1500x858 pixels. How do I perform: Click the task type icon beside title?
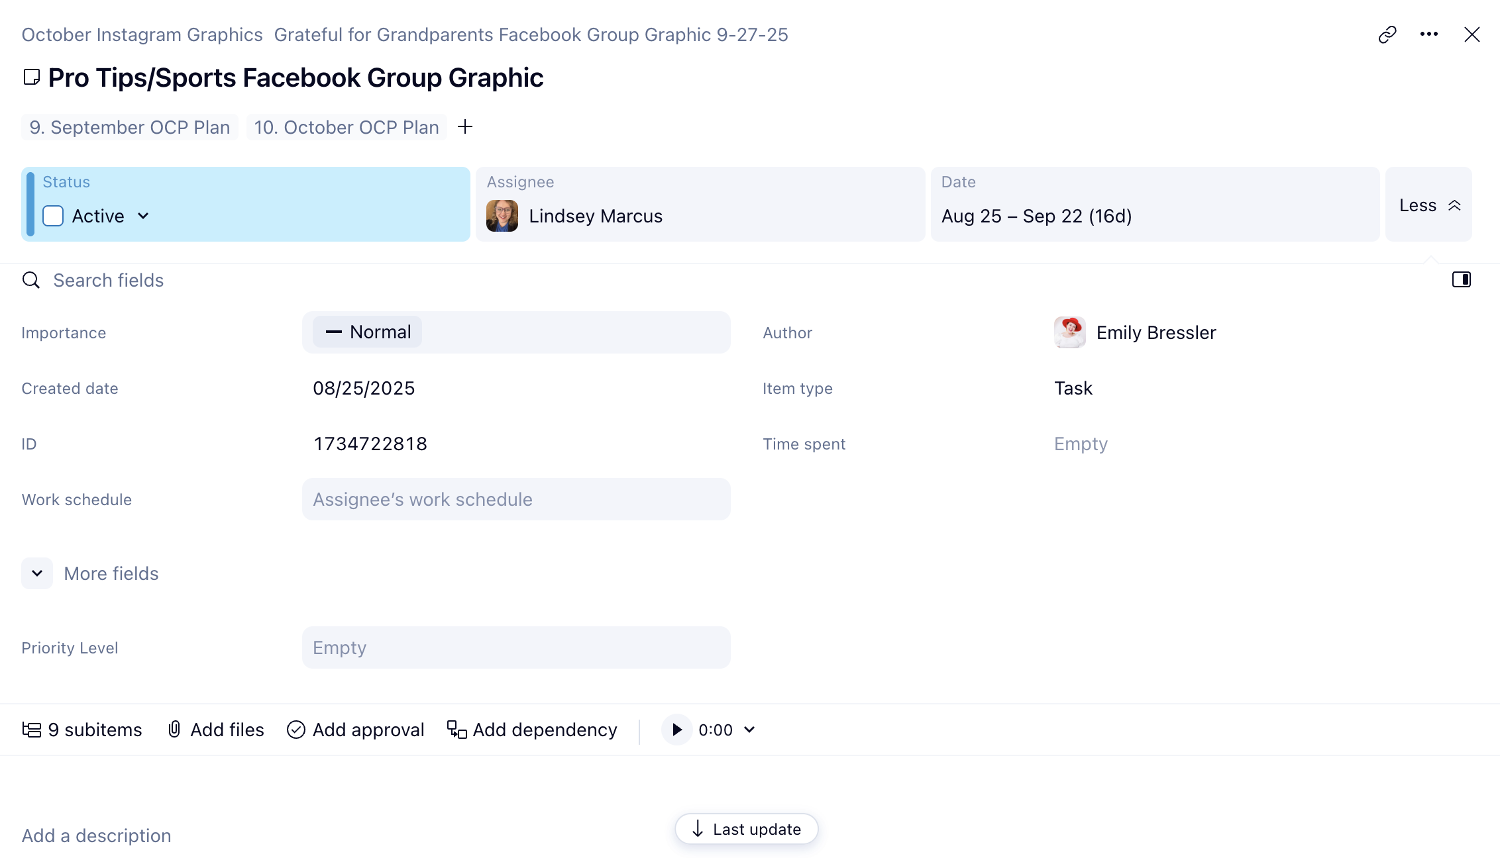[x=31, y=77]
